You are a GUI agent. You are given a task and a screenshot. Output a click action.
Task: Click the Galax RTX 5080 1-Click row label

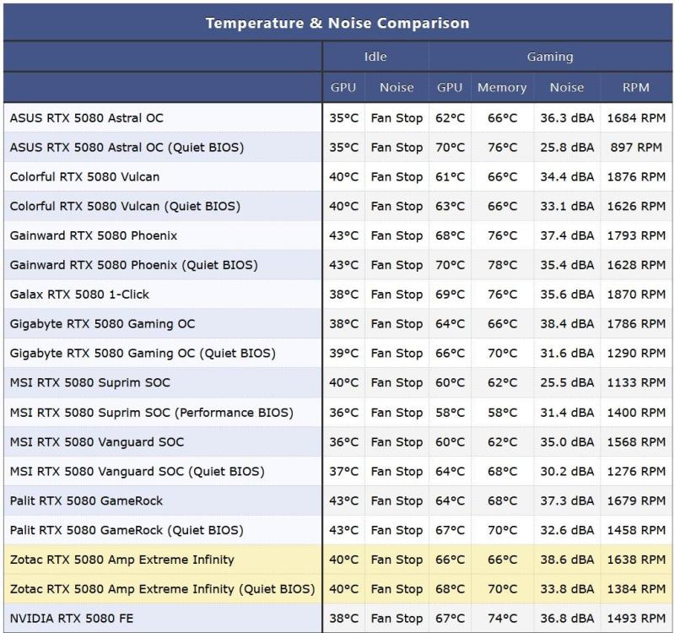pos(79,295)
